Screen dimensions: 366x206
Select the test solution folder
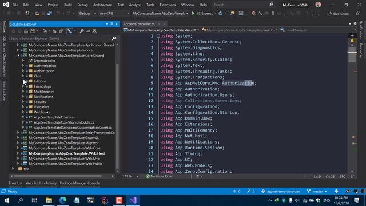pyautogui.click(x=26, y=169)
